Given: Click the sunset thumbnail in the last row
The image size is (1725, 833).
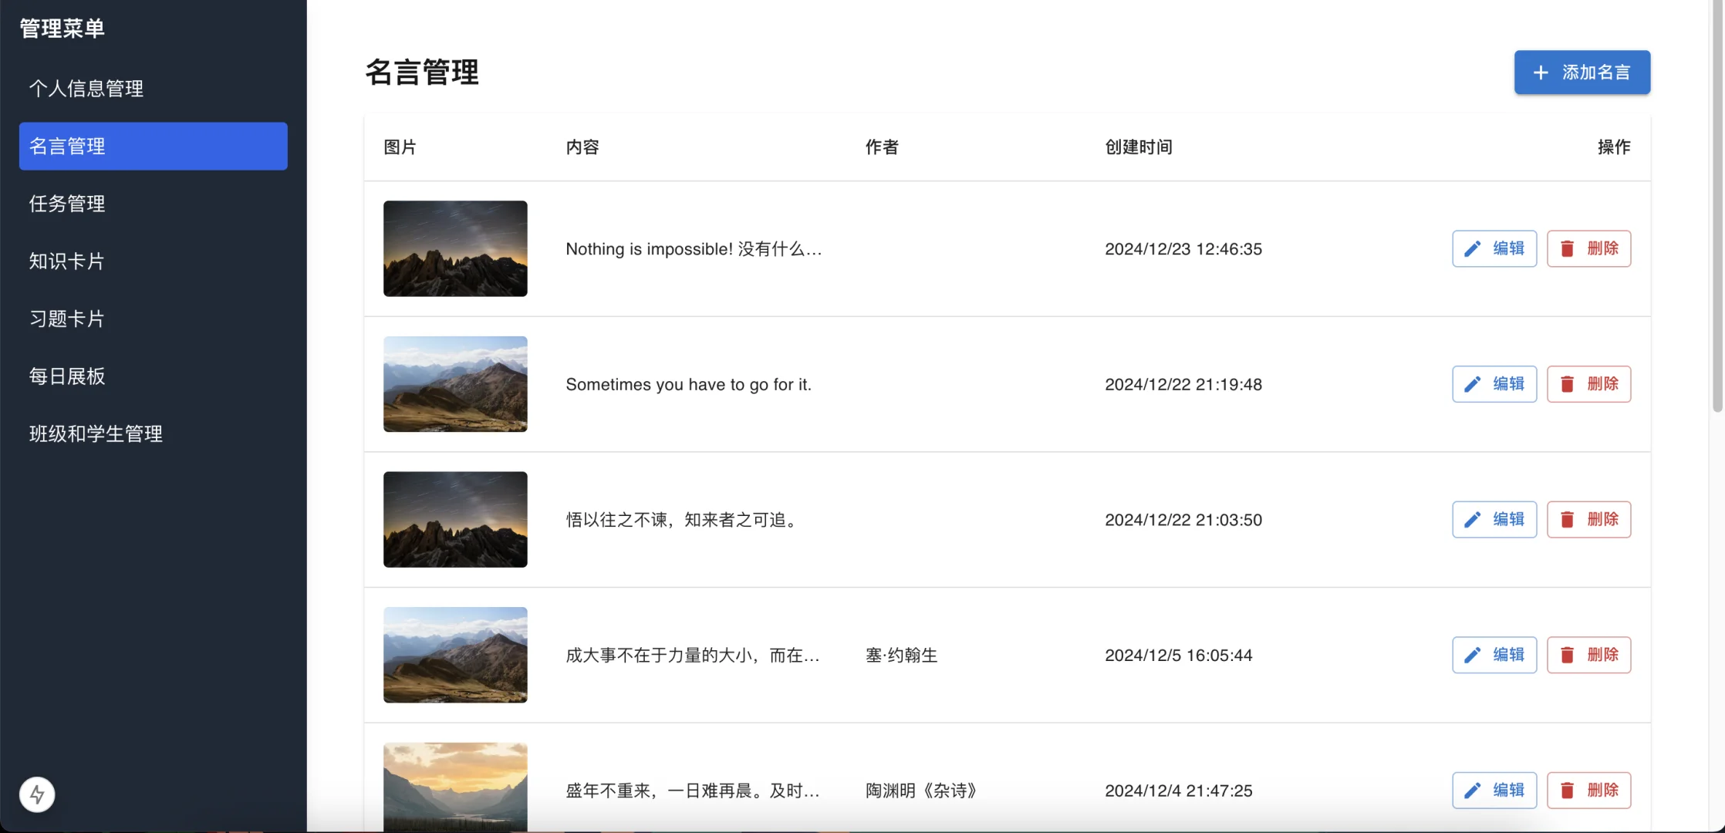Looking at the screenshot, I should (x=454, y=787).
